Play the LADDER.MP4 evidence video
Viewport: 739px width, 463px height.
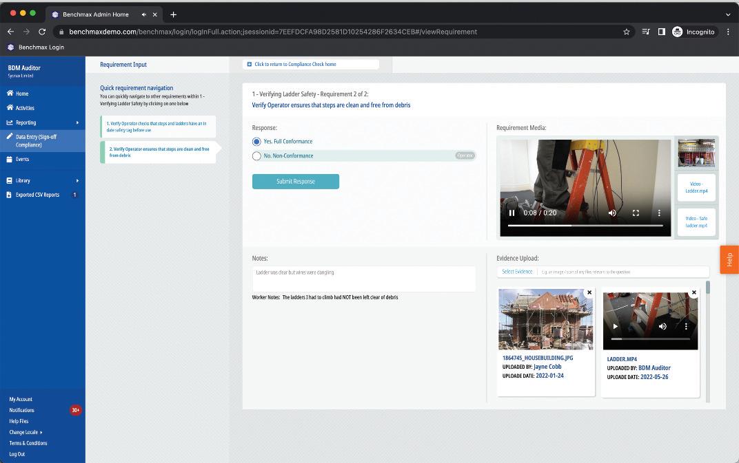click(615, 326)
